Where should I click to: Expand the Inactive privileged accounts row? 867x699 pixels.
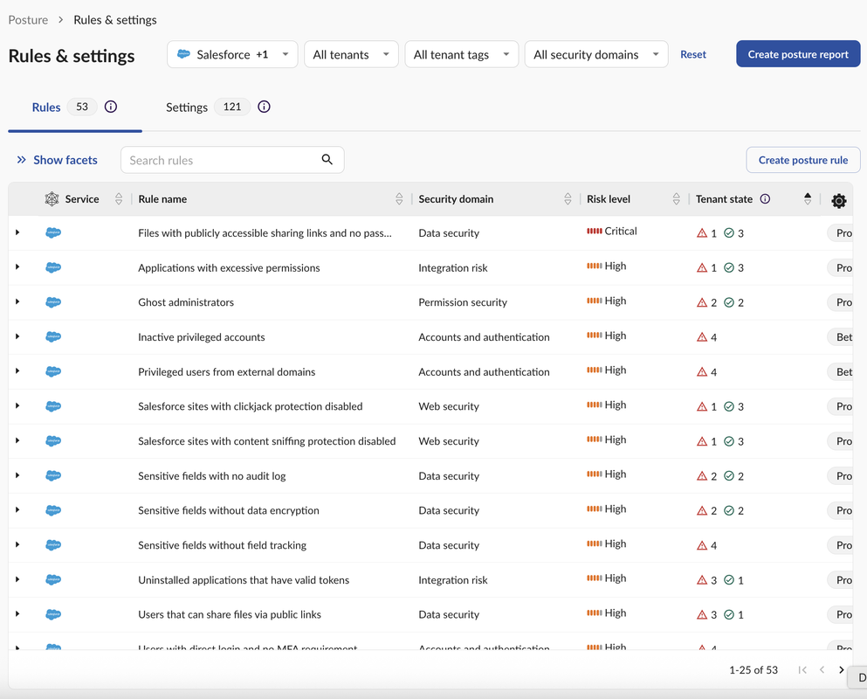(x=17, y=336)
